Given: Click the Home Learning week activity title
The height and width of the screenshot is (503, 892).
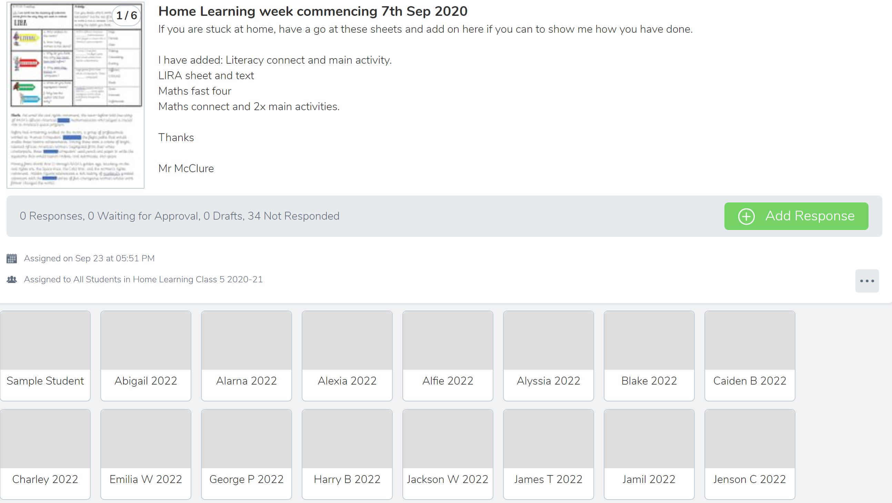Looking at the screenshot, I should [x=313, y=11].
